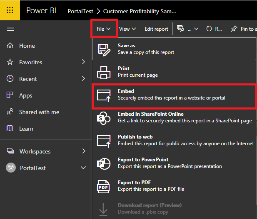Click the PortalTest workspace avatar
257x219 pixels.
click(11, 168)
